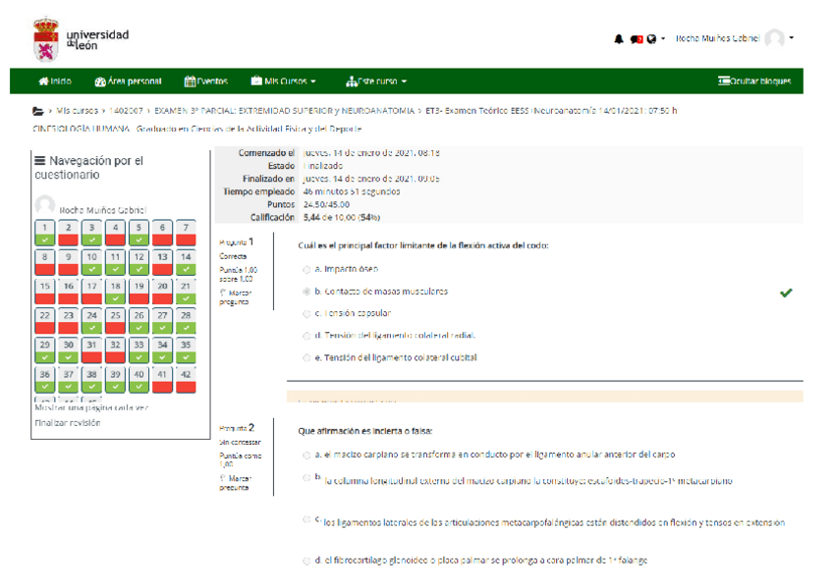Flag question 2 with Marcar pregunta
The width and height of the screenshot is (833, 588).
(x=234, y=482)
